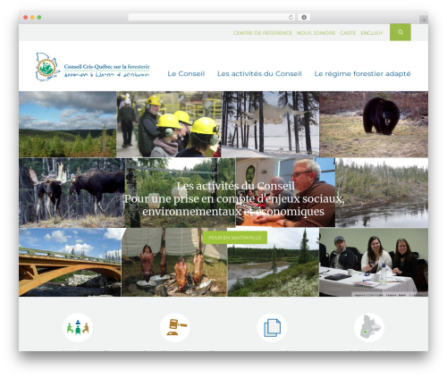447x378 pixels.
Task: Click the green minimize window dot
Action: coord(39,18)
